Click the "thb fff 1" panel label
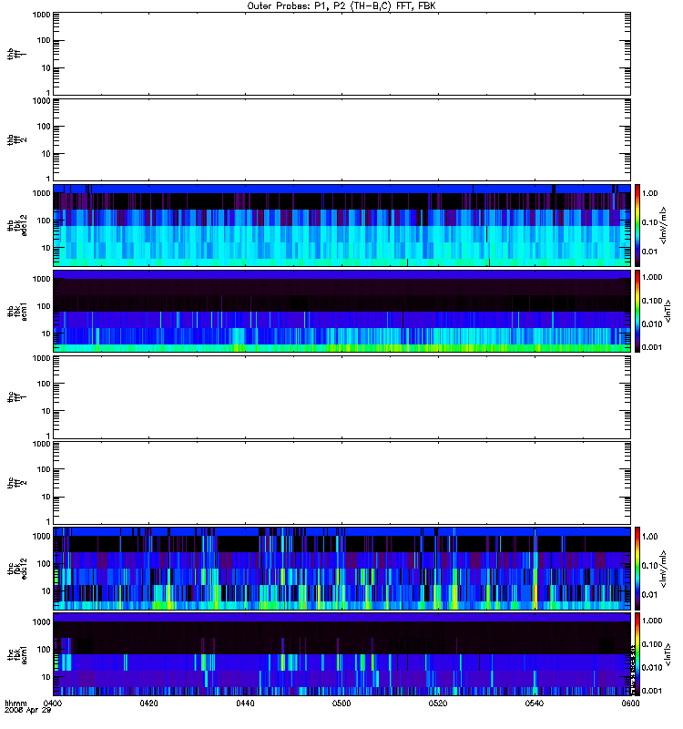Screen dimensions: 683x729 click(17, 54)
